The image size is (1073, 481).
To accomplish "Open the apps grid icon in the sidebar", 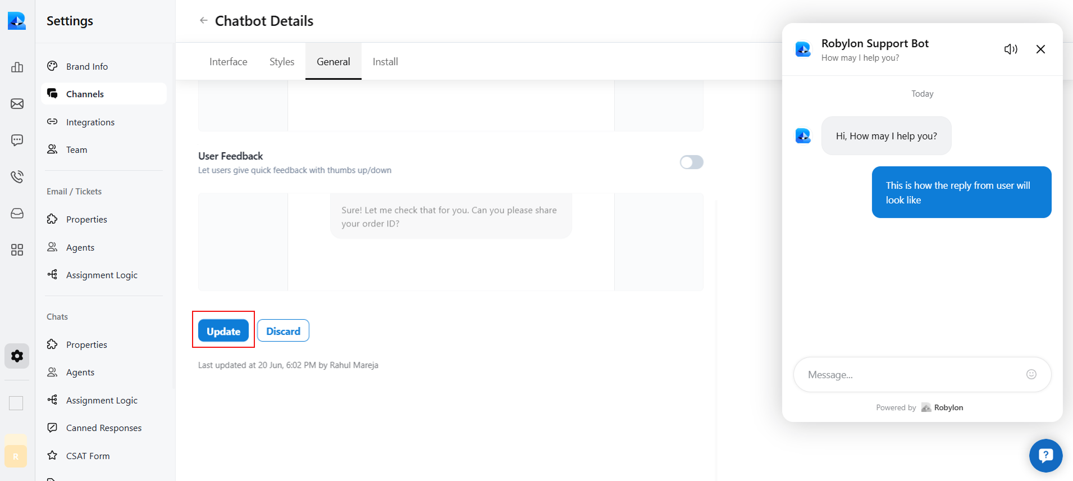I will (17, 250).
